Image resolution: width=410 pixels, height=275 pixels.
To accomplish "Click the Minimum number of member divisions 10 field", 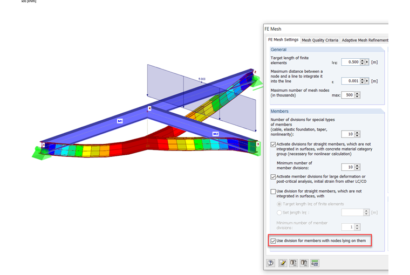I will 348,167.
